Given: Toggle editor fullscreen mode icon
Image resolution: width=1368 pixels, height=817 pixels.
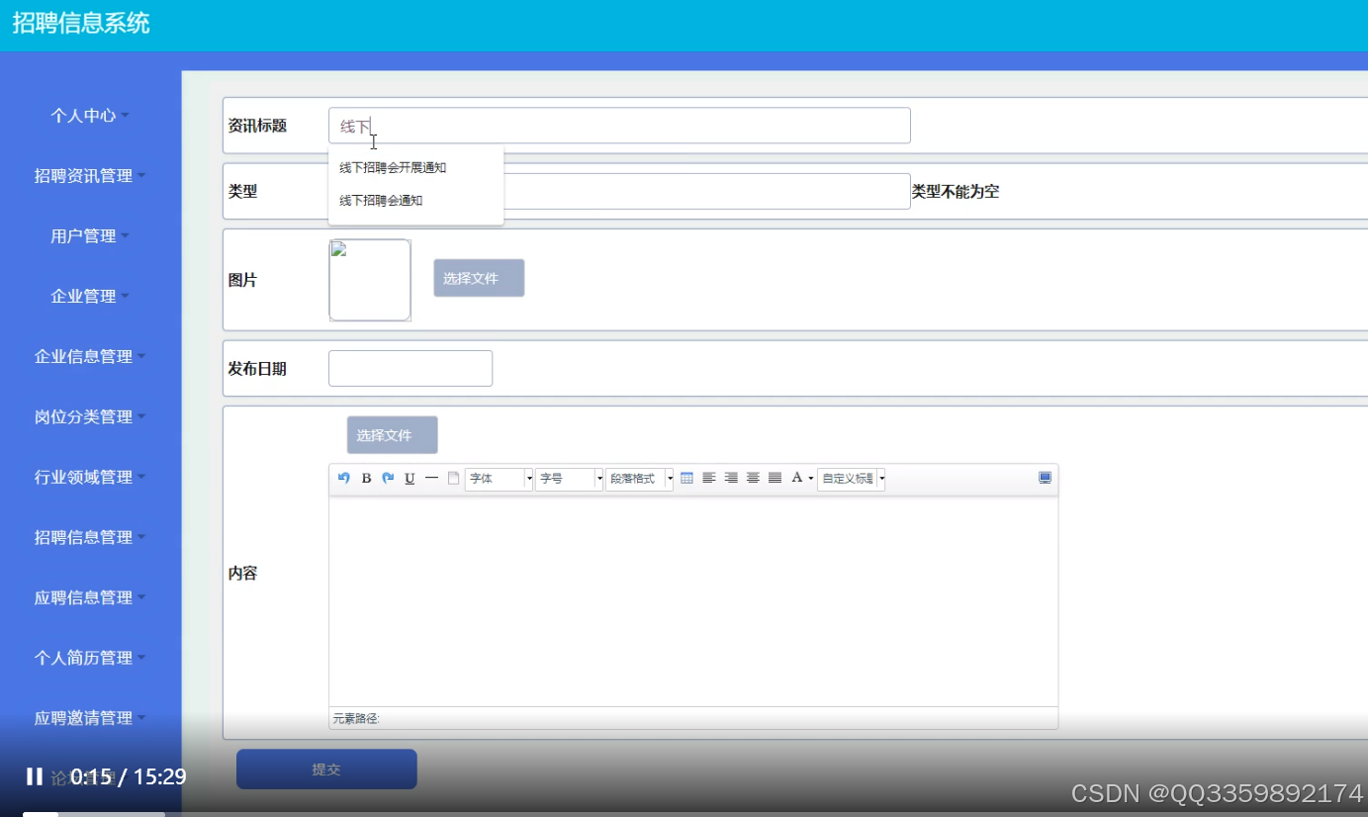Looking at the screenshot, I should click(x=1045, y=478).
